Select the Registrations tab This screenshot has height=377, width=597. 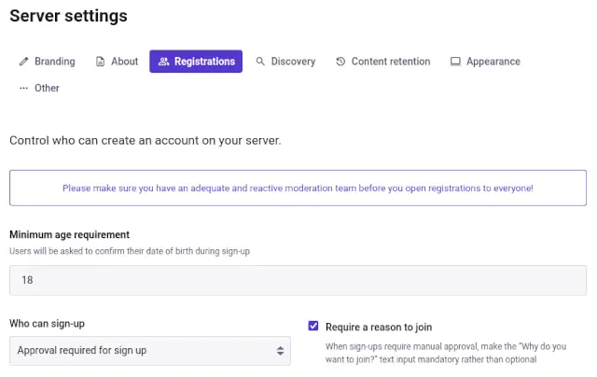tap(196, 62)
